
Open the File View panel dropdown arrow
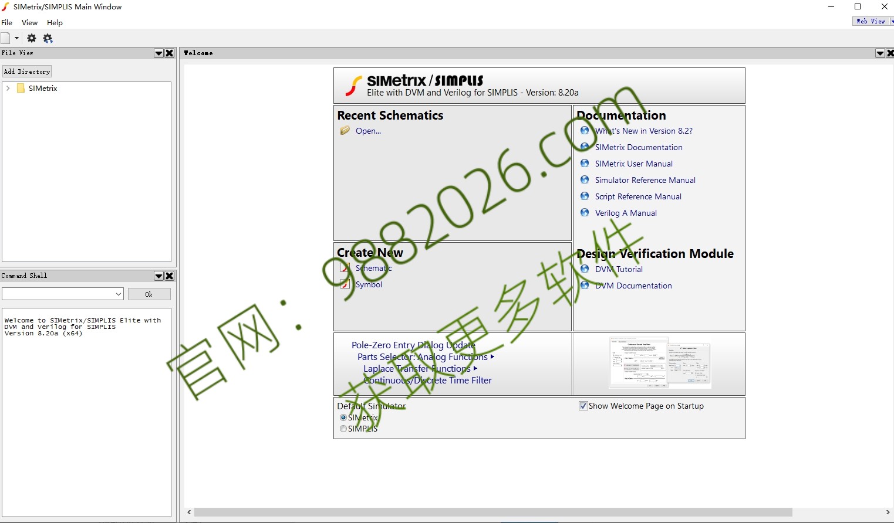tap(158, 53)
